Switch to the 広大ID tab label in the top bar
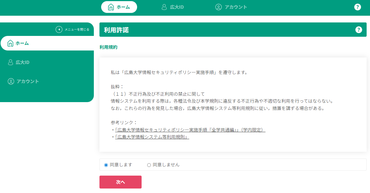 pyautogui.click(x=177, y=7)
